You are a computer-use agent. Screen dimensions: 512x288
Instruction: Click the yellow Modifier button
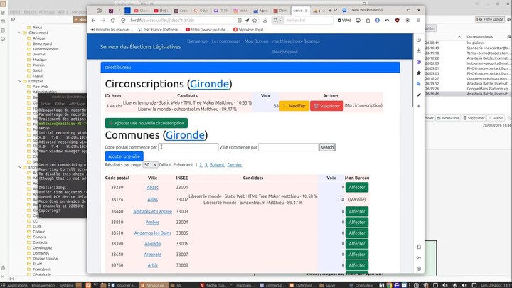pyautogui.click(x=294, y=106)
